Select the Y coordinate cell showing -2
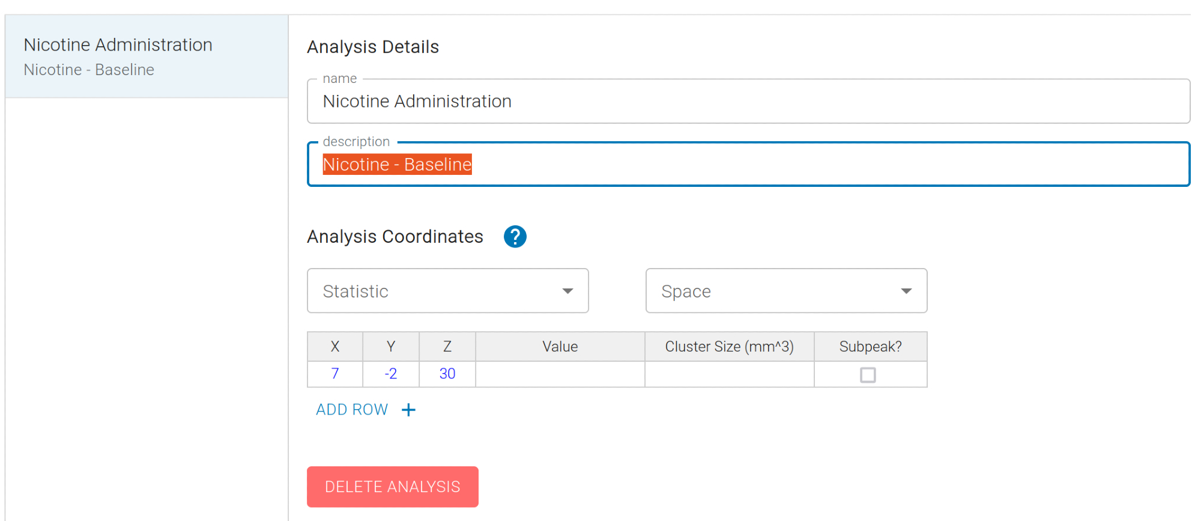Screen dimensions: 1201x521 (x=391, y=374)
